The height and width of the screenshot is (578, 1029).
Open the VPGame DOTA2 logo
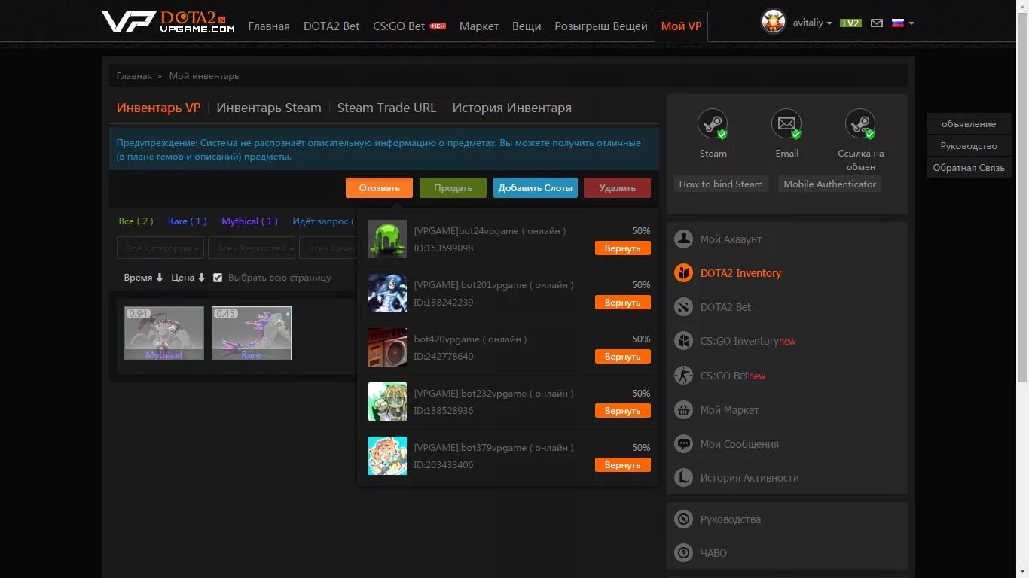coord(168,22)
